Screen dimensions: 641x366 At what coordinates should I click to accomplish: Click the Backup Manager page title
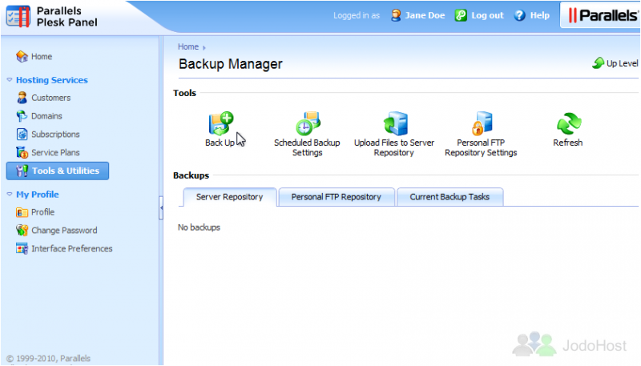(231, 64)
